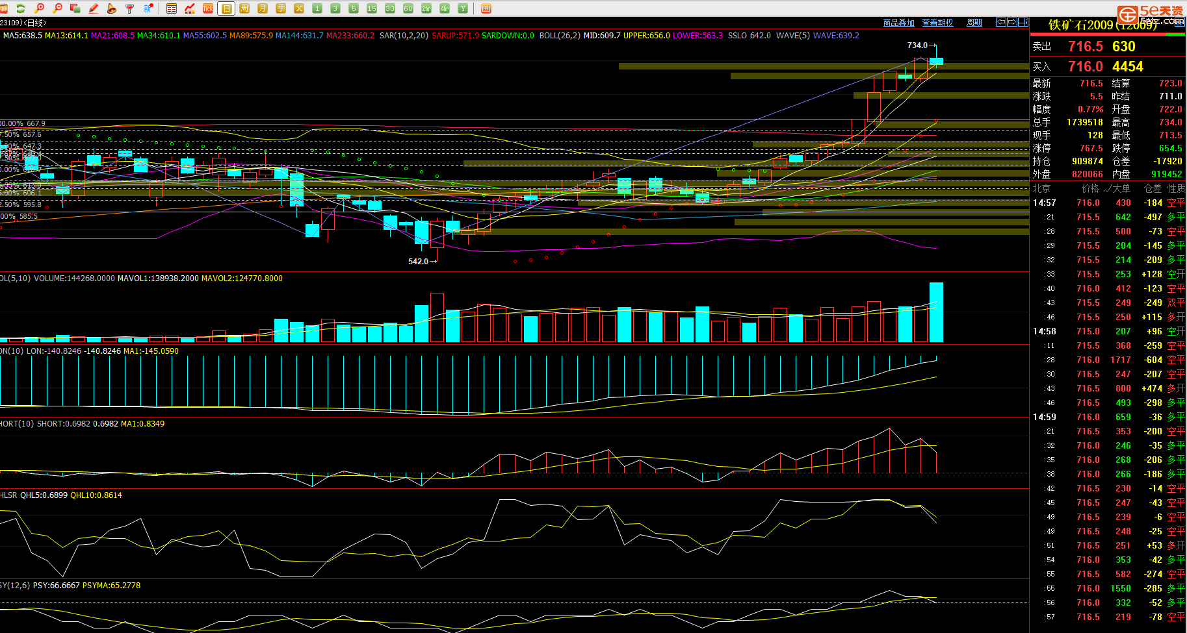
Task: Click the zoom in magnifier icon
Action: click(40, 8)
